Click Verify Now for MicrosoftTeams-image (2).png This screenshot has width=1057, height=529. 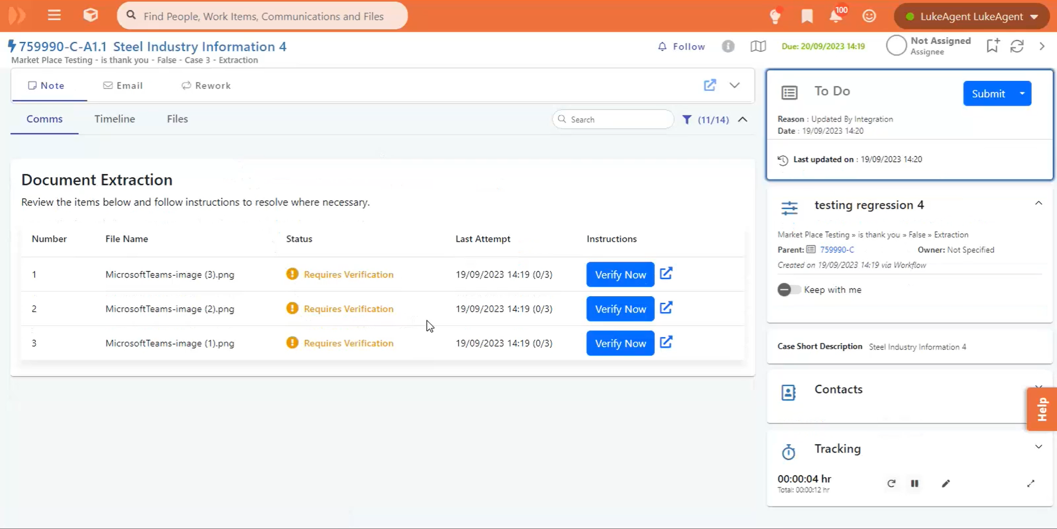click(620, 309)
